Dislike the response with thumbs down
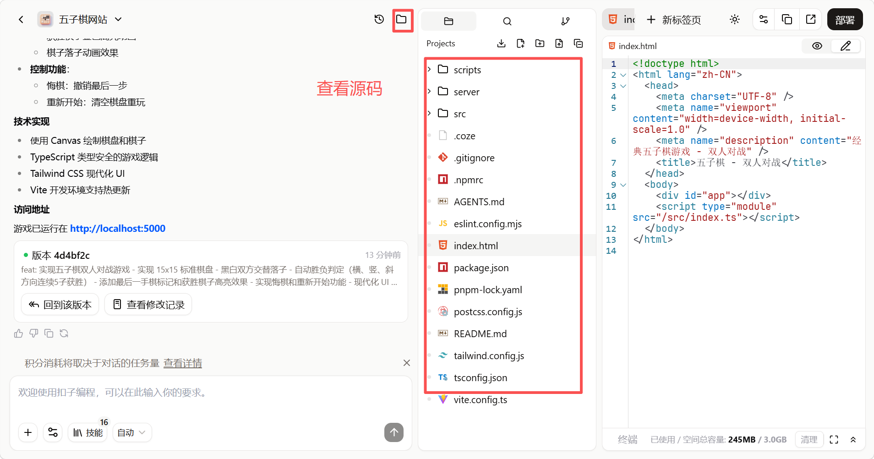 34,333
